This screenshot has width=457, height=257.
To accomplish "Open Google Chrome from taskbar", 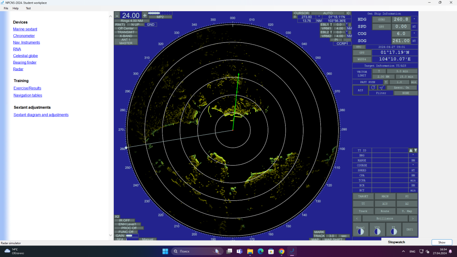I will tap(281, 251).
